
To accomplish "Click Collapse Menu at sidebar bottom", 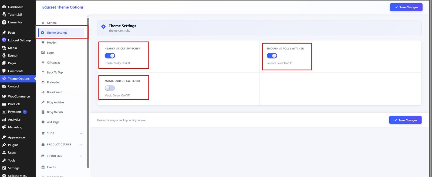I will (x=18, y=175).
